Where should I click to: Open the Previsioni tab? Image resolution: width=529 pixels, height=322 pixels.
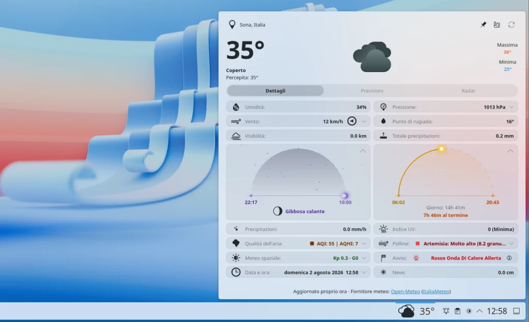pyautogui.click(x=372, y=91)
